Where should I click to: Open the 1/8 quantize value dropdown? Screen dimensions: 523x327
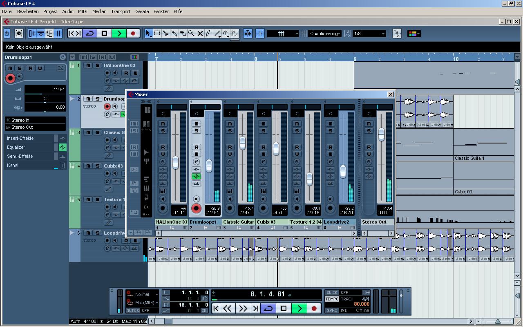pyautogui.click(x=369, y=34)
